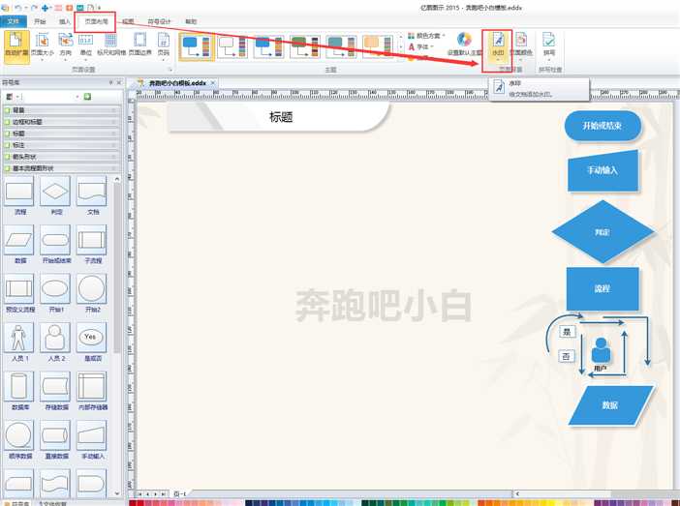Open the 方向 orientation tool
680x506 pixels.
pos(66,45)
